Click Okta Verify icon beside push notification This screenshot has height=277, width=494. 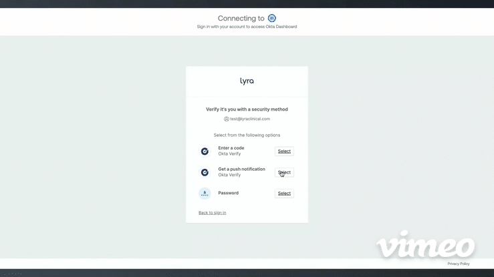coord(205,172)
